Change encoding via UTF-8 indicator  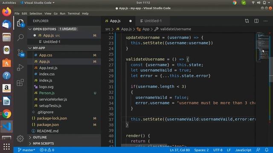click(x=218, y=150)
